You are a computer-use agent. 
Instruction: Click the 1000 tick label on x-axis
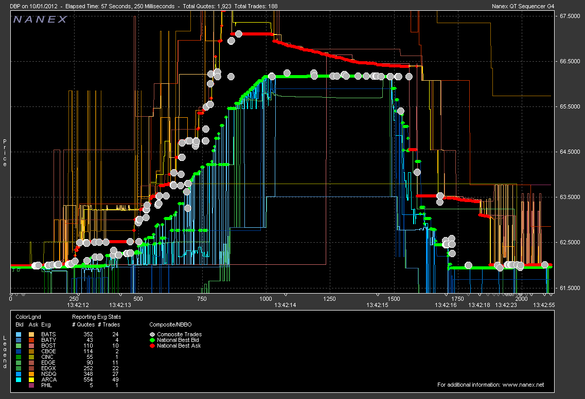(x=265, y=299)
